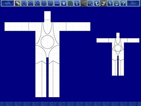Select the star shape tool
This screenshot has width=141, height=106.
pos(64,3)
